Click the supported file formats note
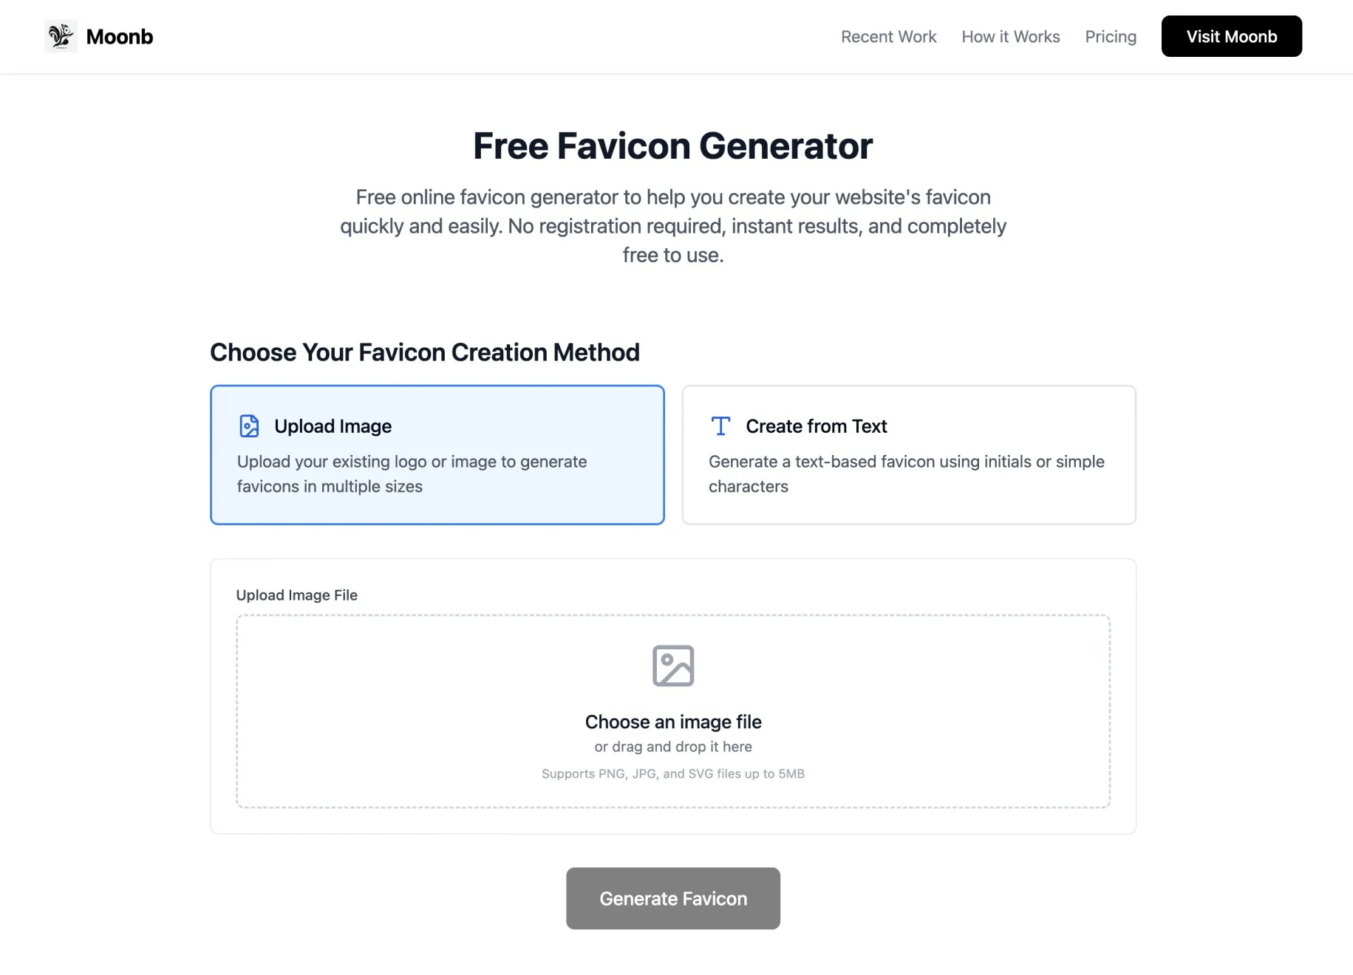This screenshot has width=1353, height=975. [672, 773]
